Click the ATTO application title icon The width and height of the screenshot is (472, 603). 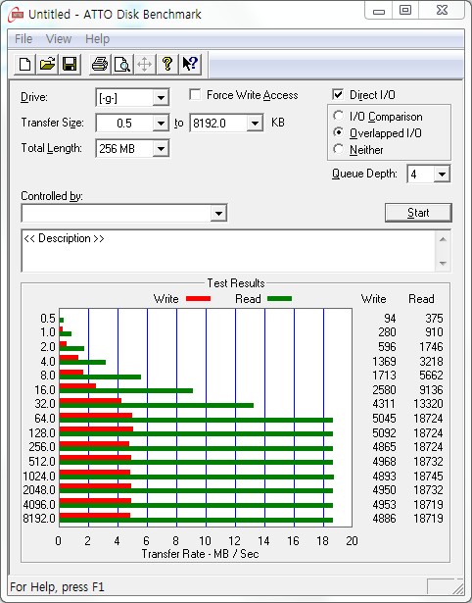click(16, 15)
